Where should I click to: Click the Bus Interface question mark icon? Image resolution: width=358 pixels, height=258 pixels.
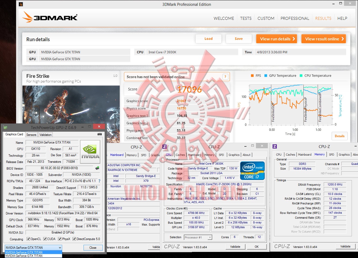[99, 181]
